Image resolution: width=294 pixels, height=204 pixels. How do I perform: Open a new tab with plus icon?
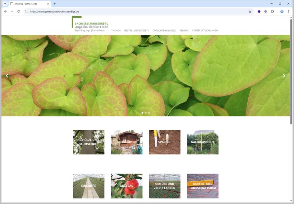54,4
